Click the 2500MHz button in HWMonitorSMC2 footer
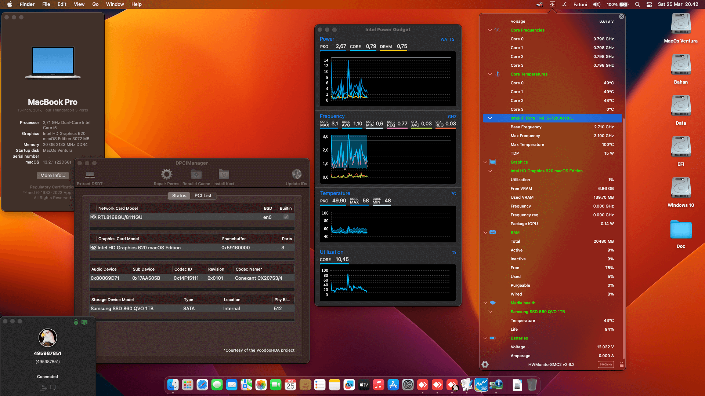The height and width of the screenshot is (396, 705). point(605,364)
